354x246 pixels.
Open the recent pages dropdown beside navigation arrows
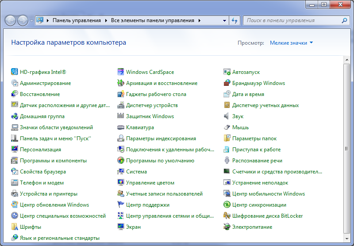click(32, 21)
